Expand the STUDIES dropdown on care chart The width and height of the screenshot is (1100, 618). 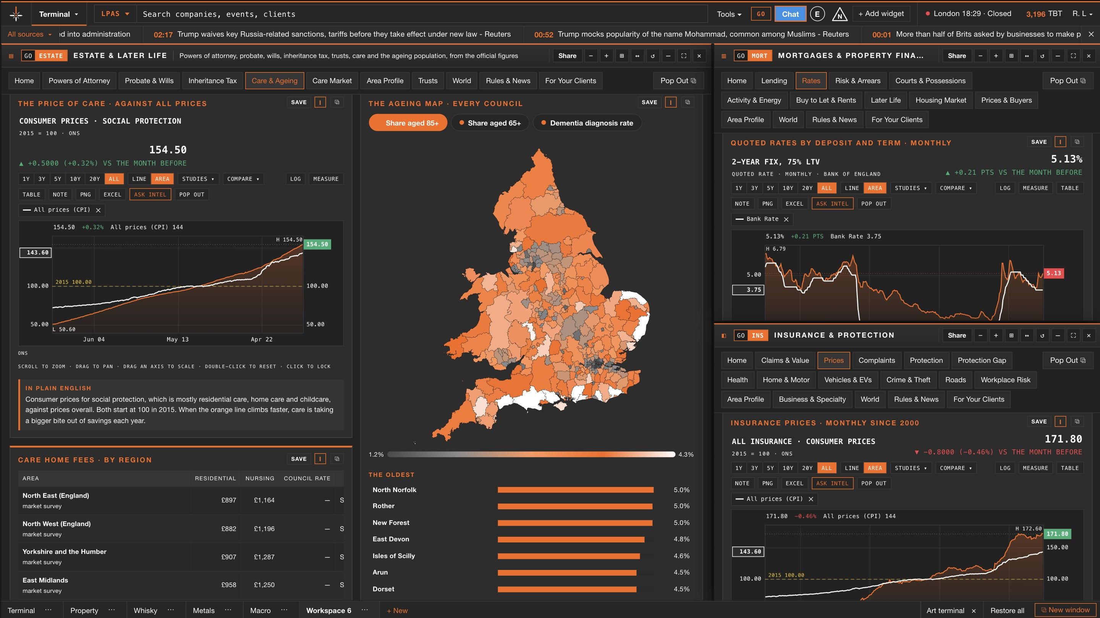198,179
